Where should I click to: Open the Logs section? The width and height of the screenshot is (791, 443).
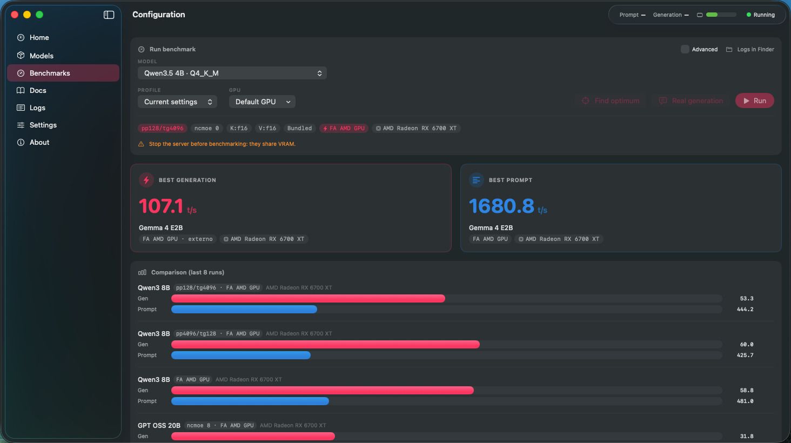tap(63, 108)
